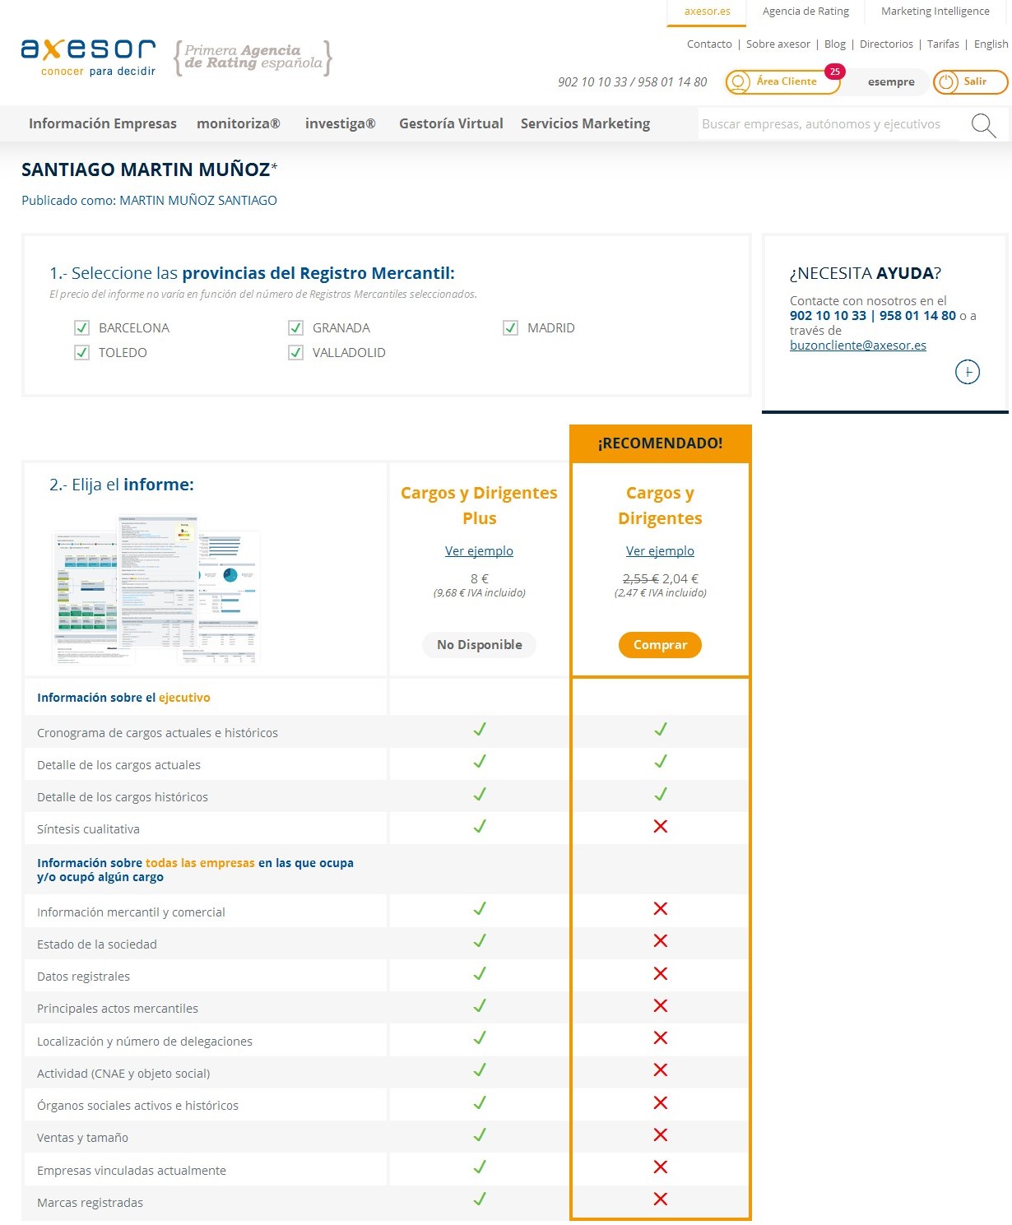Expand the help panel plus icon

click(968, 372)
